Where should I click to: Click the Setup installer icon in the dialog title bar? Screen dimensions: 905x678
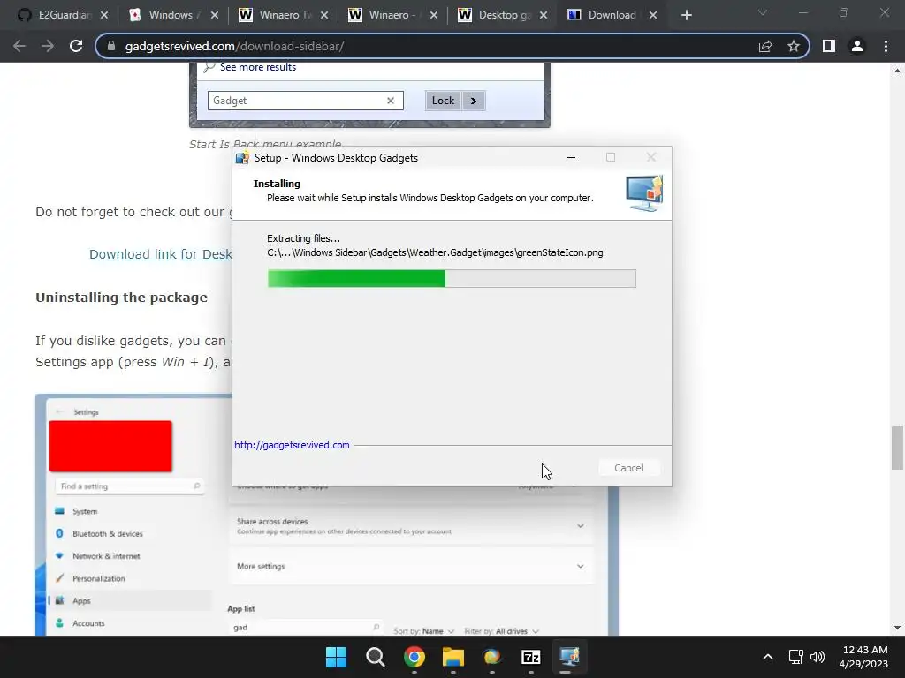tap(242, 158)
